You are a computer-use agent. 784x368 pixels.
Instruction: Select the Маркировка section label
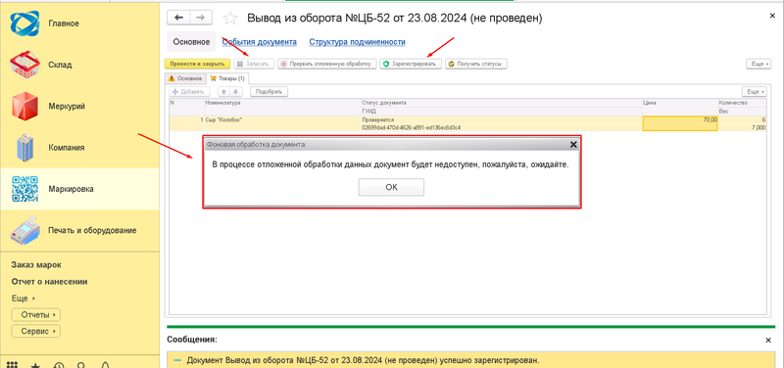pos(71,189)
